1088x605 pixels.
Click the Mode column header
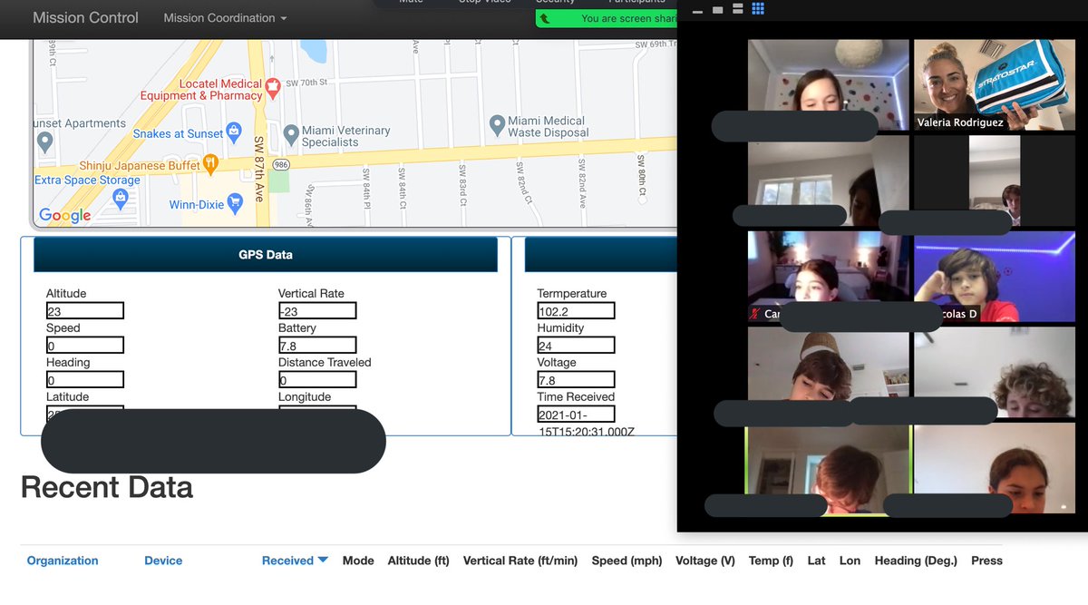tap(358, 561)
